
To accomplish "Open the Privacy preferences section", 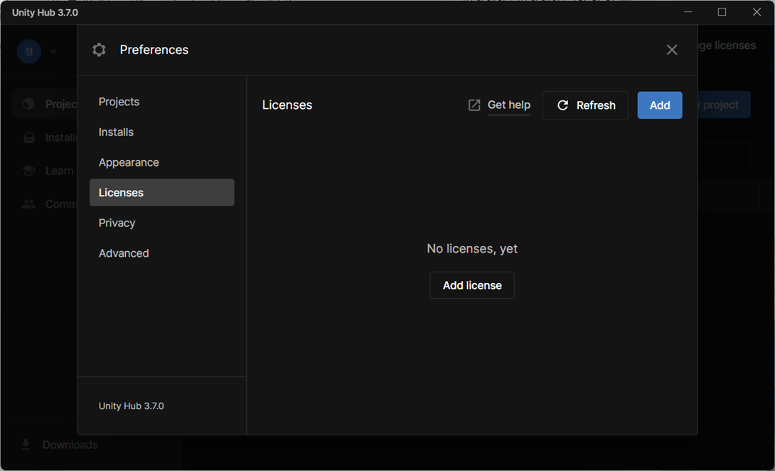I will pyautogui.click(x=161, y=223).
